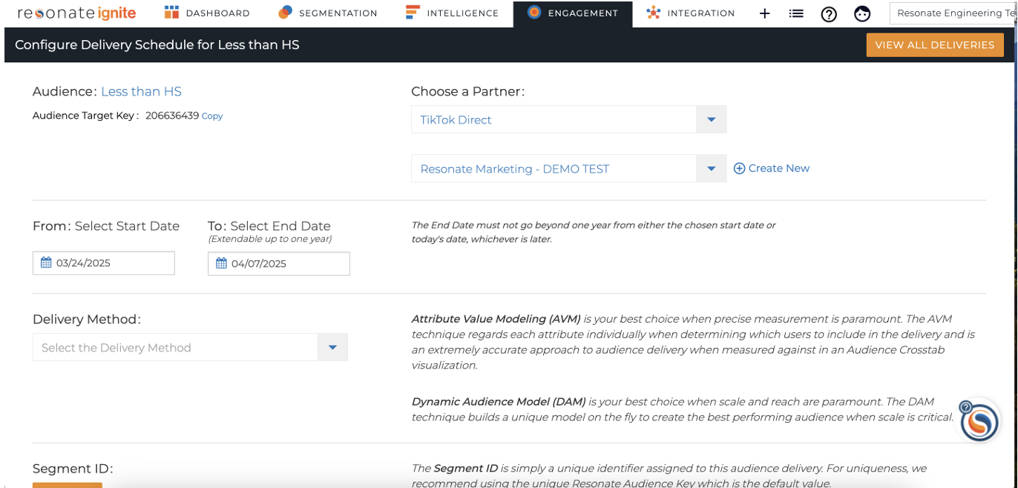Click the Segmentation circles icon

[x=285, y=13]
